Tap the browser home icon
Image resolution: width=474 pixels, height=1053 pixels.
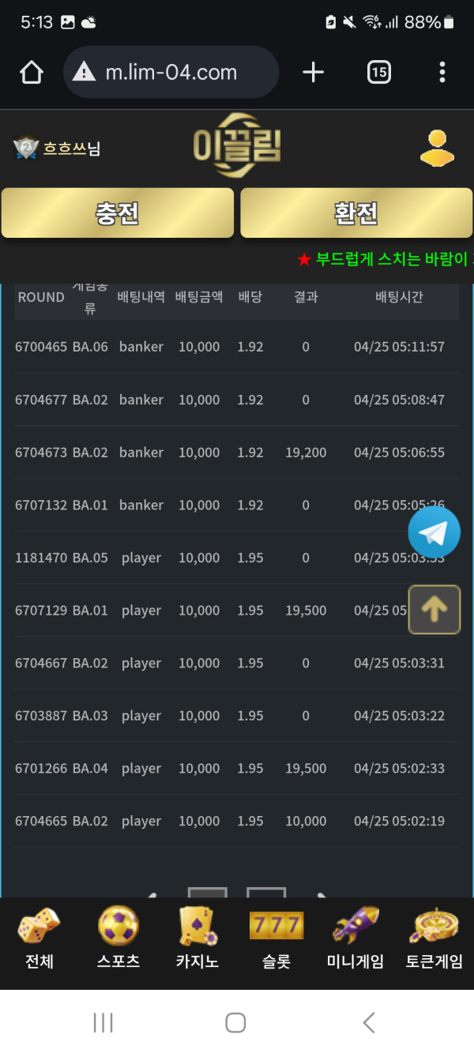point(32,73)
